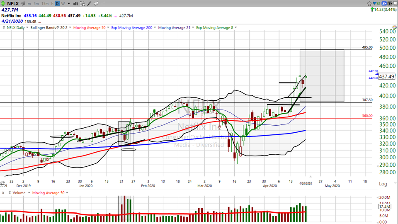Open the volume Moving Average 50 dropdown
Screen dimensions: 398x224
[x=67, y=193]
